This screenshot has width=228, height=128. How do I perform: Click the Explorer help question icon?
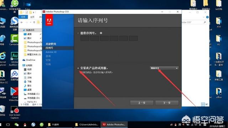207,17
